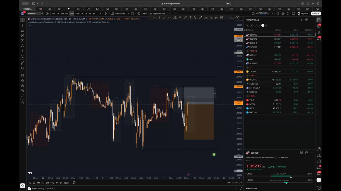Open the alerts panel in right sidebar
341x191 pixels.
click(319, 26)
